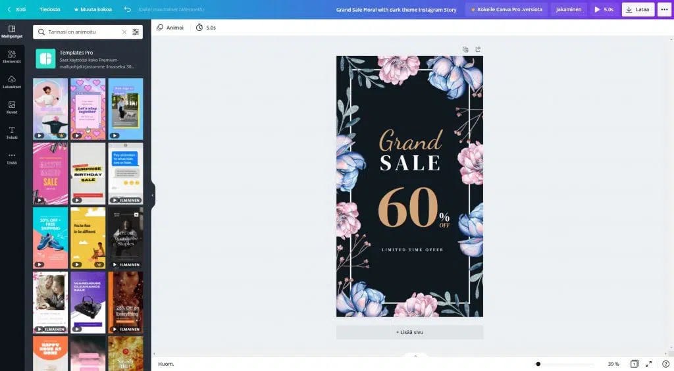
Task: Click the Lisää sivu add page button
Action: coord(409,332)
